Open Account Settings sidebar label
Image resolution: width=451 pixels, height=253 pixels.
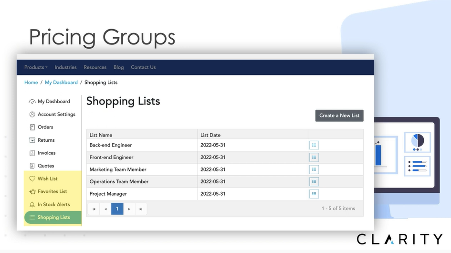(x=56, y=114)
